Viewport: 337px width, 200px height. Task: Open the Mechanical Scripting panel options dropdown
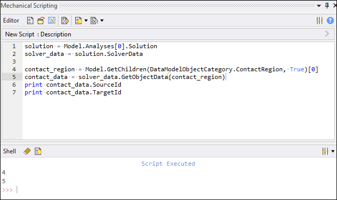pos(319,6)
